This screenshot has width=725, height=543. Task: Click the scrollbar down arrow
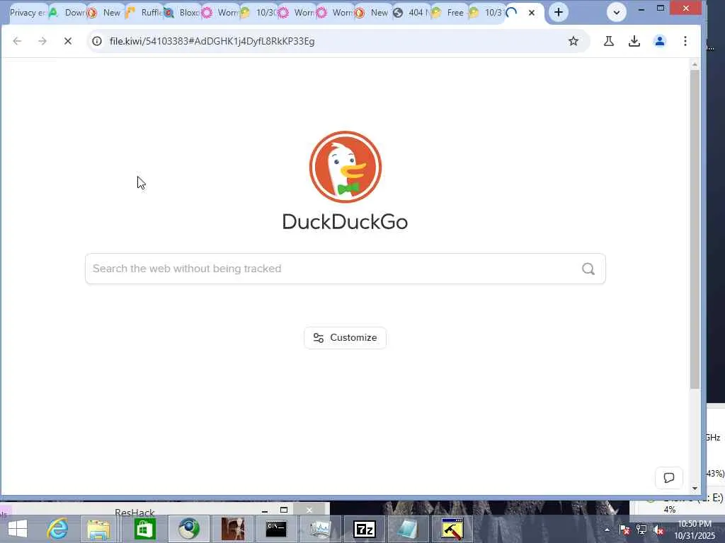click(x=695, y=489)
